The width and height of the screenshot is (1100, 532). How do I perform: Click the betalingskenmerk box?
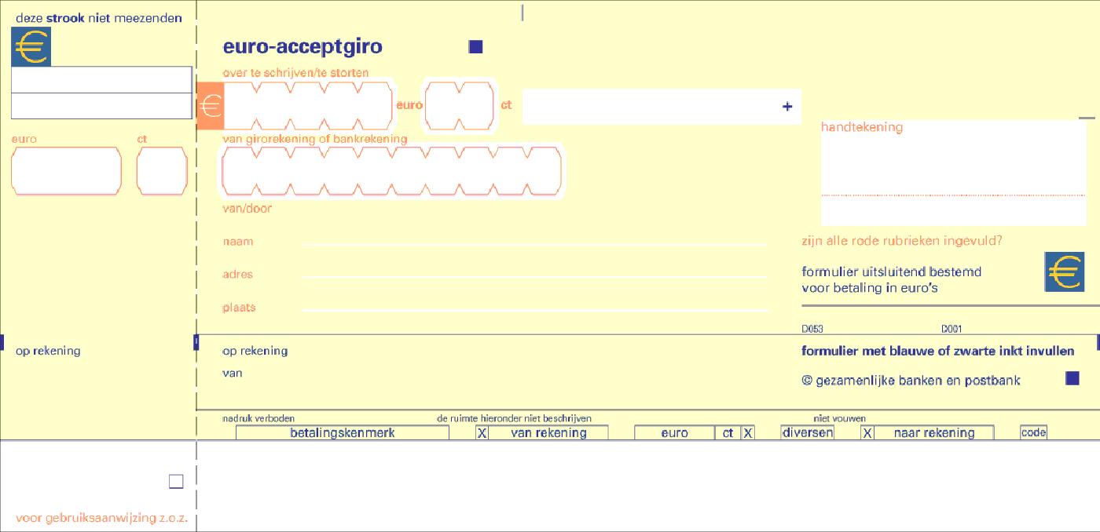pyautogui.click(x=343, y=432)
